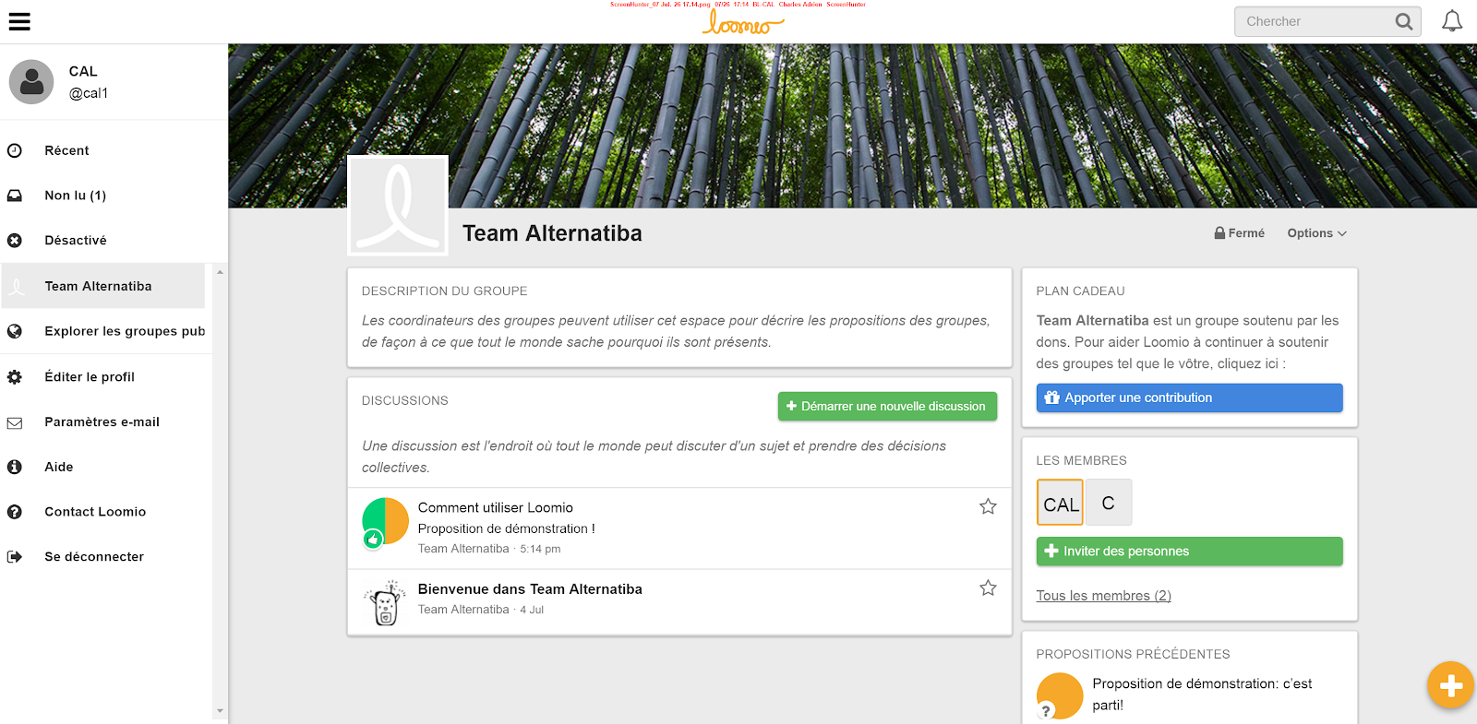Open the CAL user avatar
This screenshot has height=724, width=1477.
[x=31, y=82]
